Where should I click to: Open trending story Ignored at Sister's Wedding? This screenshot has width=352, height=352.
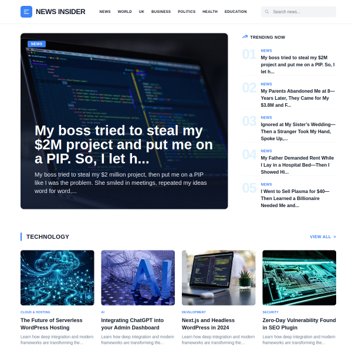[x=298, y=131]
